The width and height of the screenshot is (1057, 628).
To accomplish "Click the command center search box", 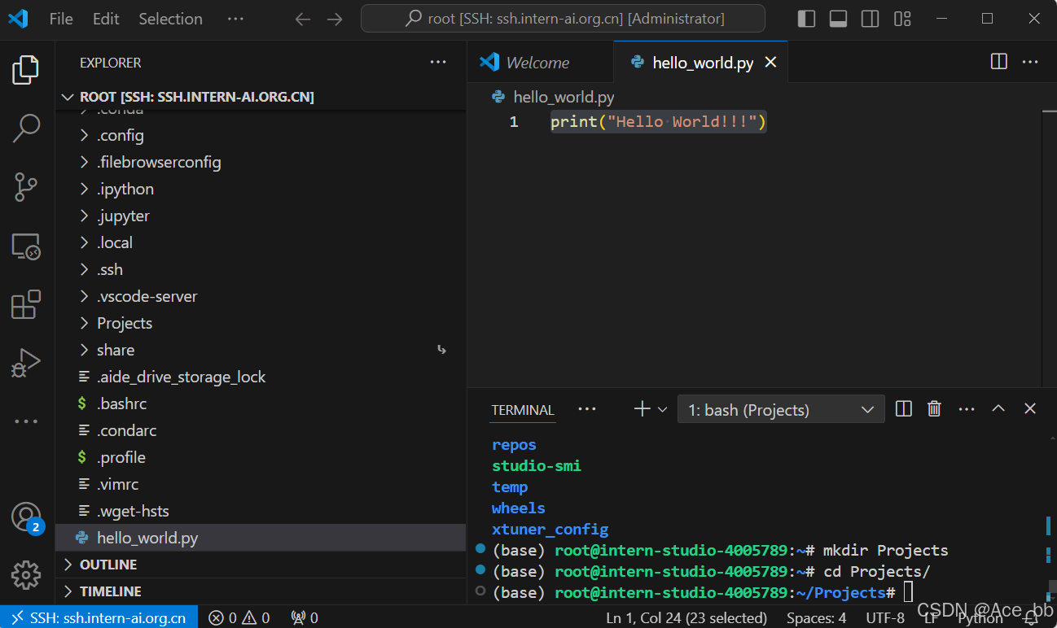I will coord(563,18).
